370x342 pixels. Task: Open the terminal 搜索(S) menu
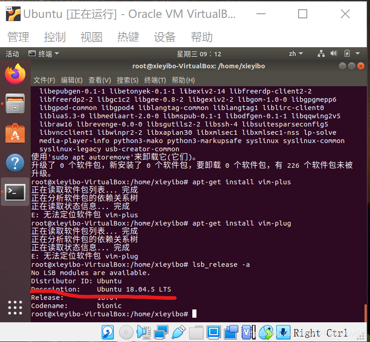128,80
